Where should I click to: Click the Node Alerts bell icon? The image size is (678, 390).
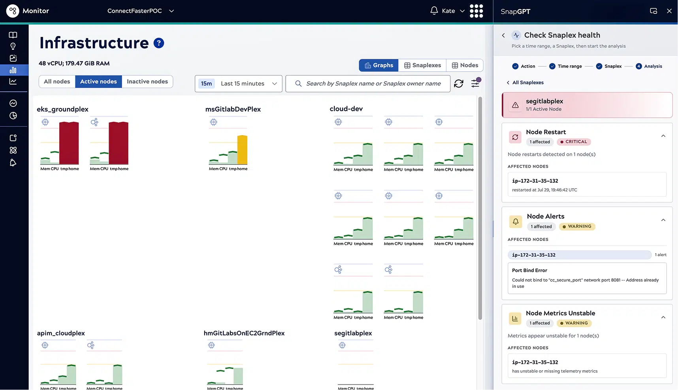coord(516,222)
